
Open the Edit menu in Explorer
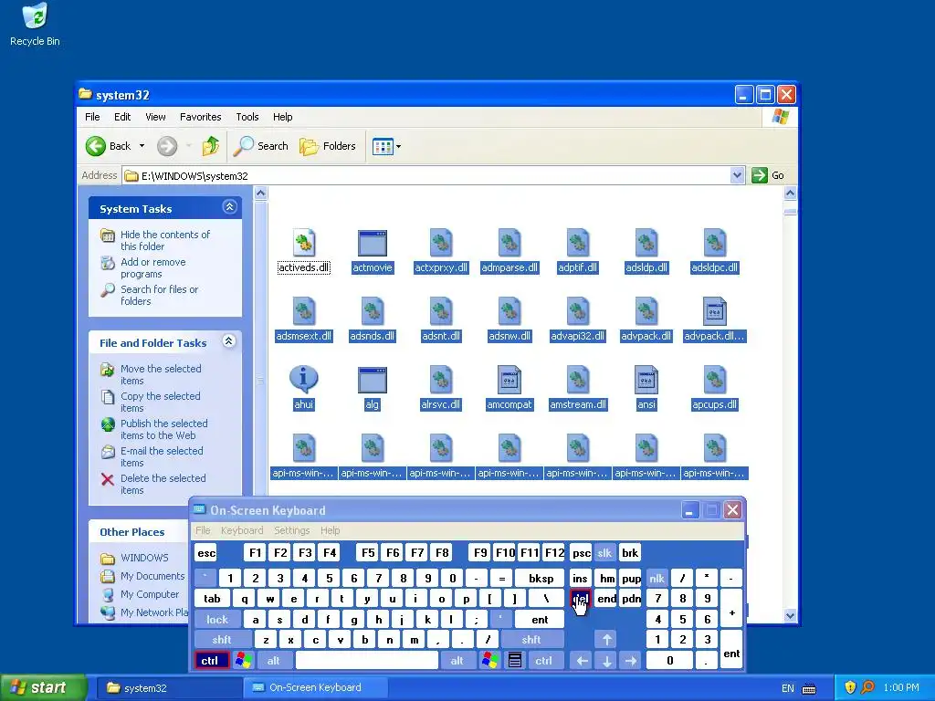[122, 117]
